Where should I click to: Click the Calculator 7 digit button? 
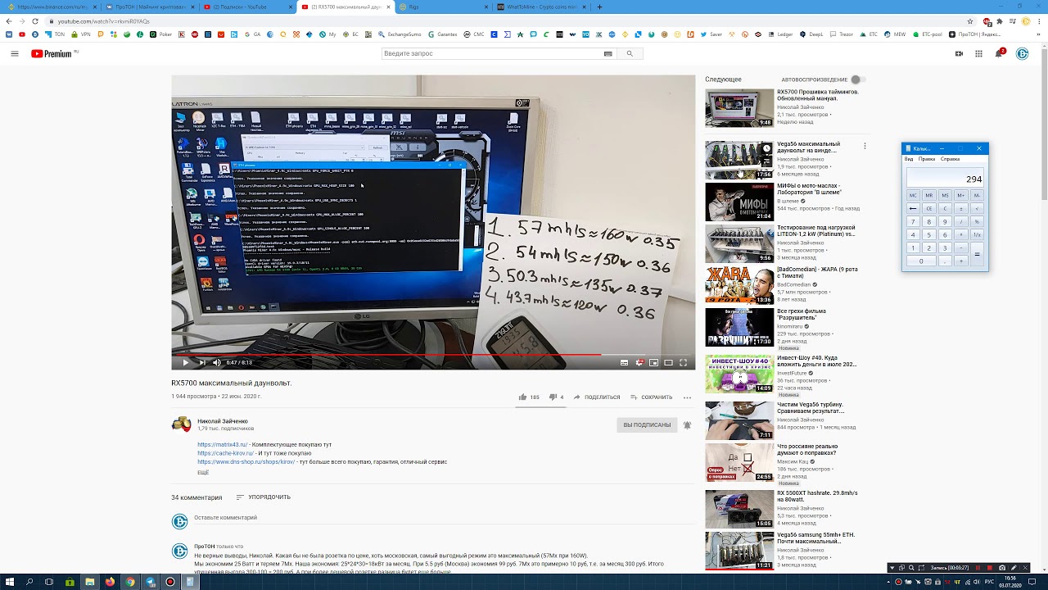pyautogui.click(x=913, y=221)
